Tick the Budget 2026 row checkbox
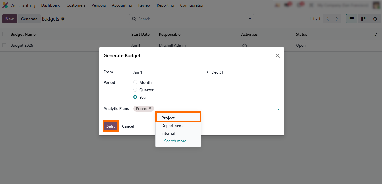This screenshot has width=382, height=184. point(4,45)
